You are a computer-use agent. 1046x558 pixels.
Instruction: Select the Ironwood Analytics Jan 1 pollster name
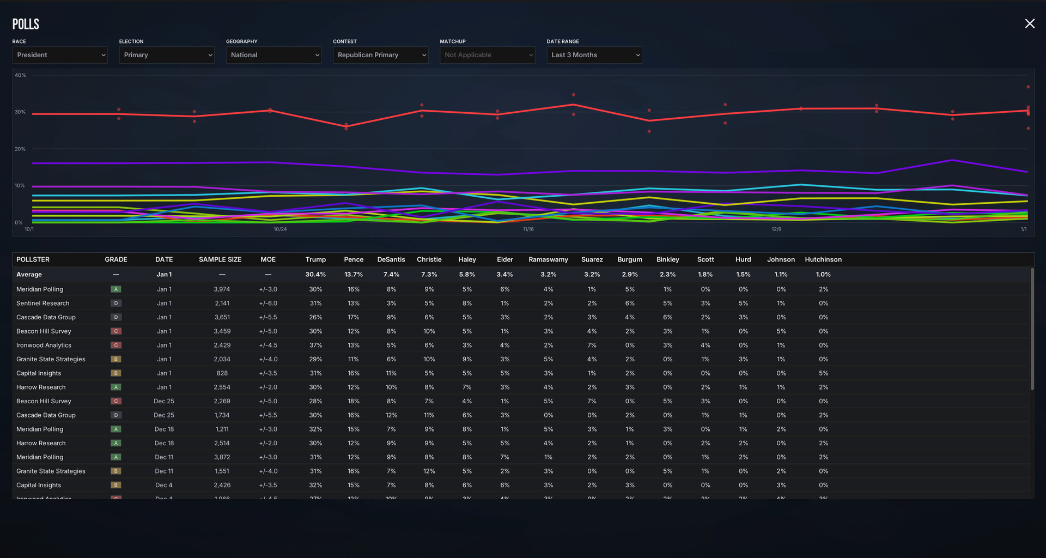click(44, 345)
